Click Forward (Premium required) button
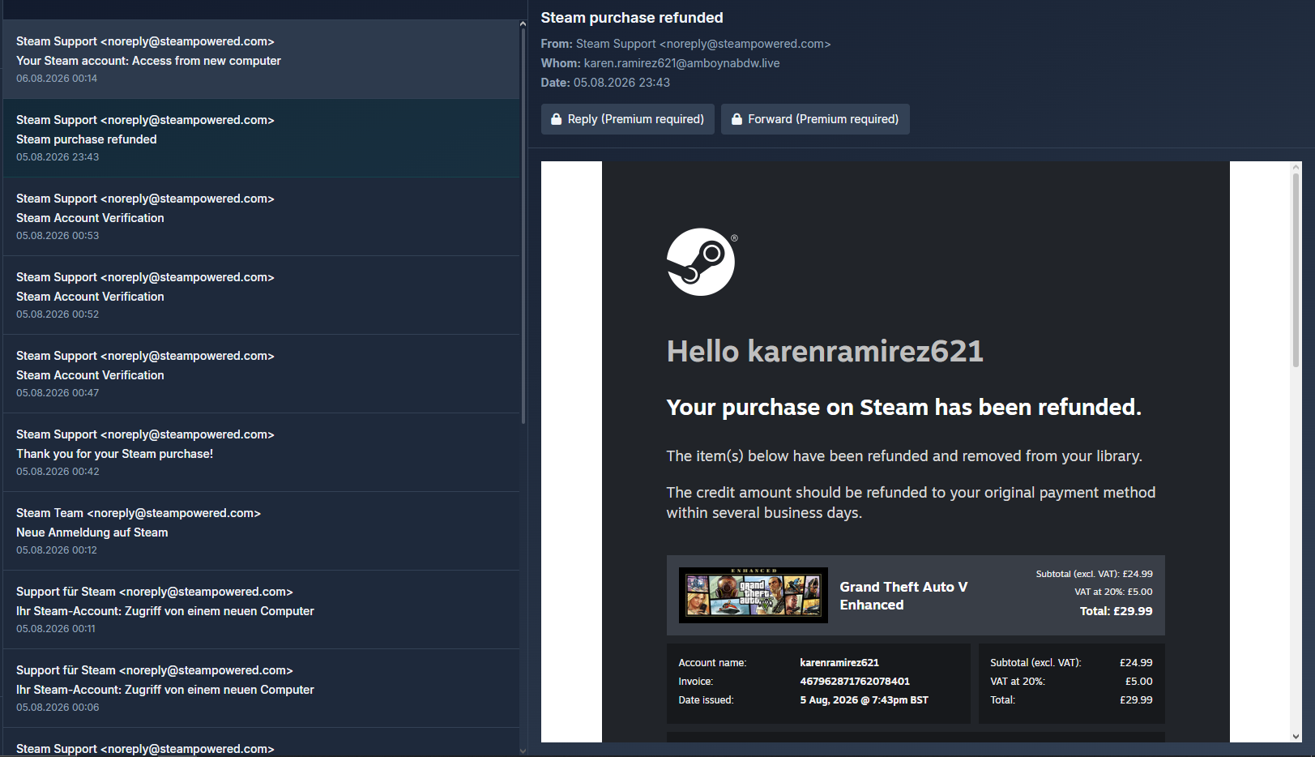The image size is (1315, 757). coord(815,119)
